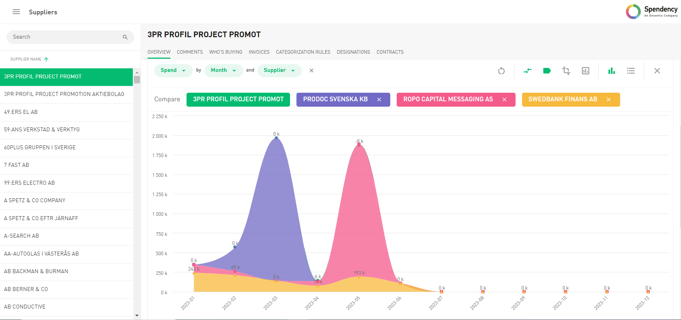The width and height of the screenshot is (681, 320).
Task: Click the boxed bar chart icon
Action: point(585,71)
